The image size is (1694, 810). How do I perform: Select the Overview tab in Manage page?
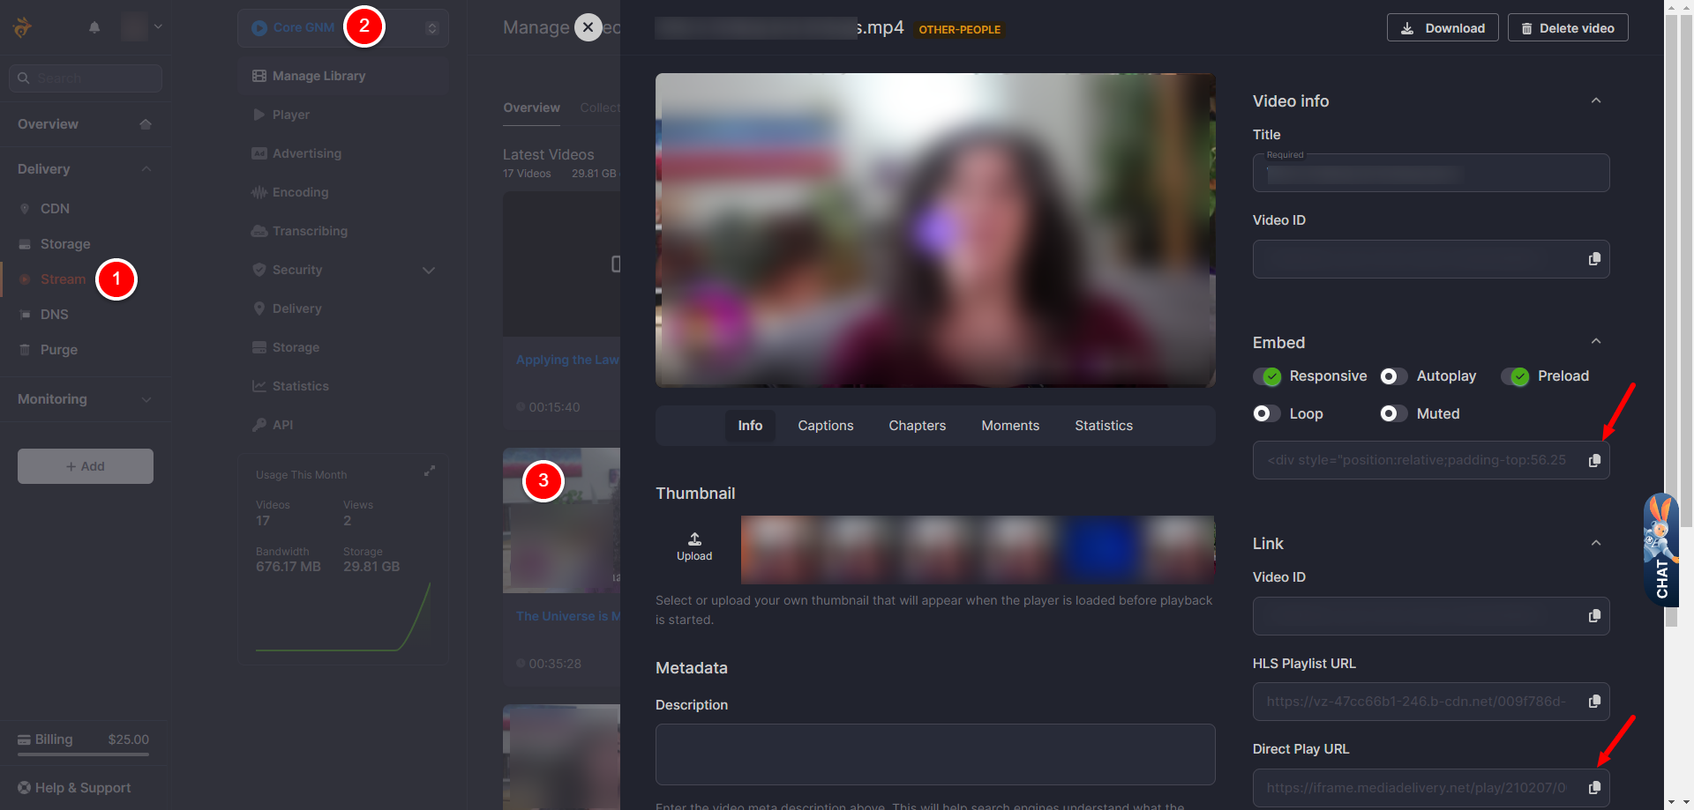click(x=531, y=108)
